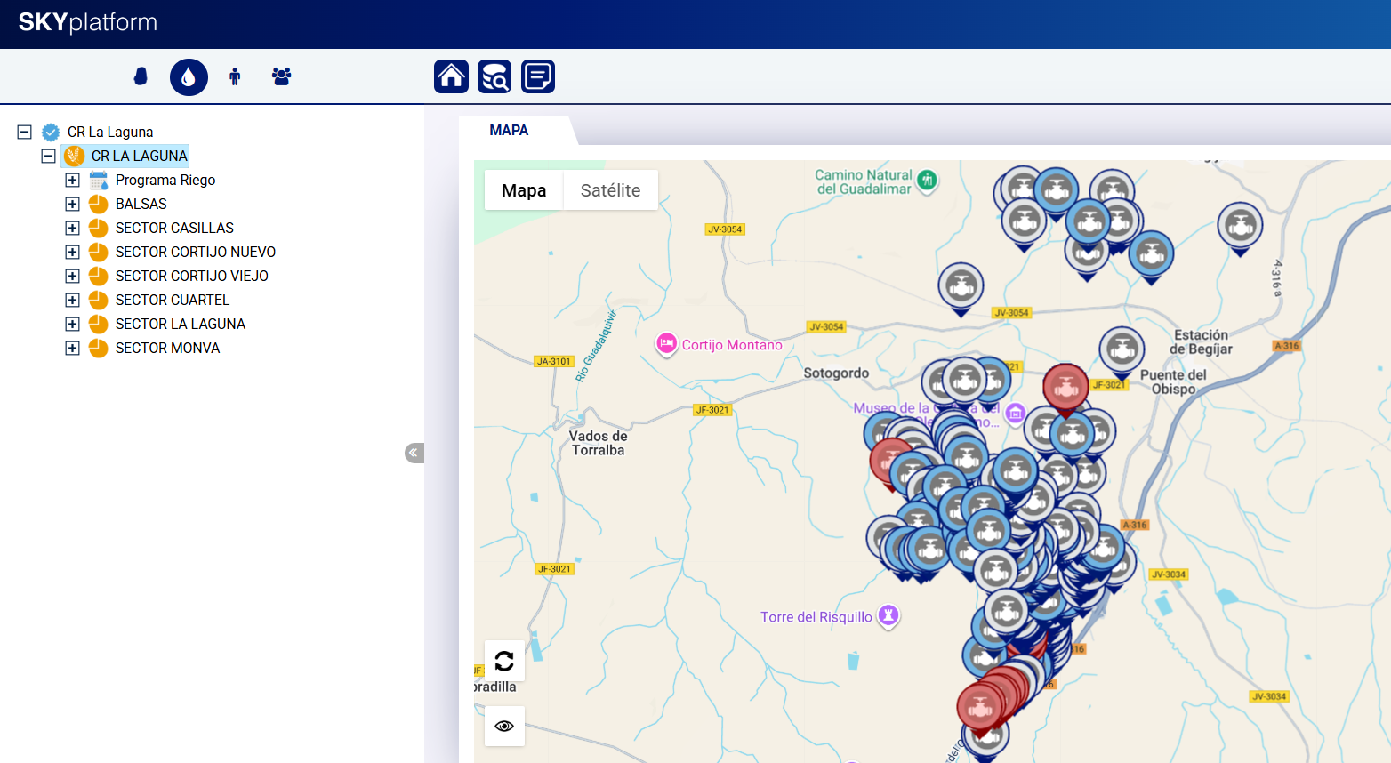Open the MAPA tab

point(509,130)
